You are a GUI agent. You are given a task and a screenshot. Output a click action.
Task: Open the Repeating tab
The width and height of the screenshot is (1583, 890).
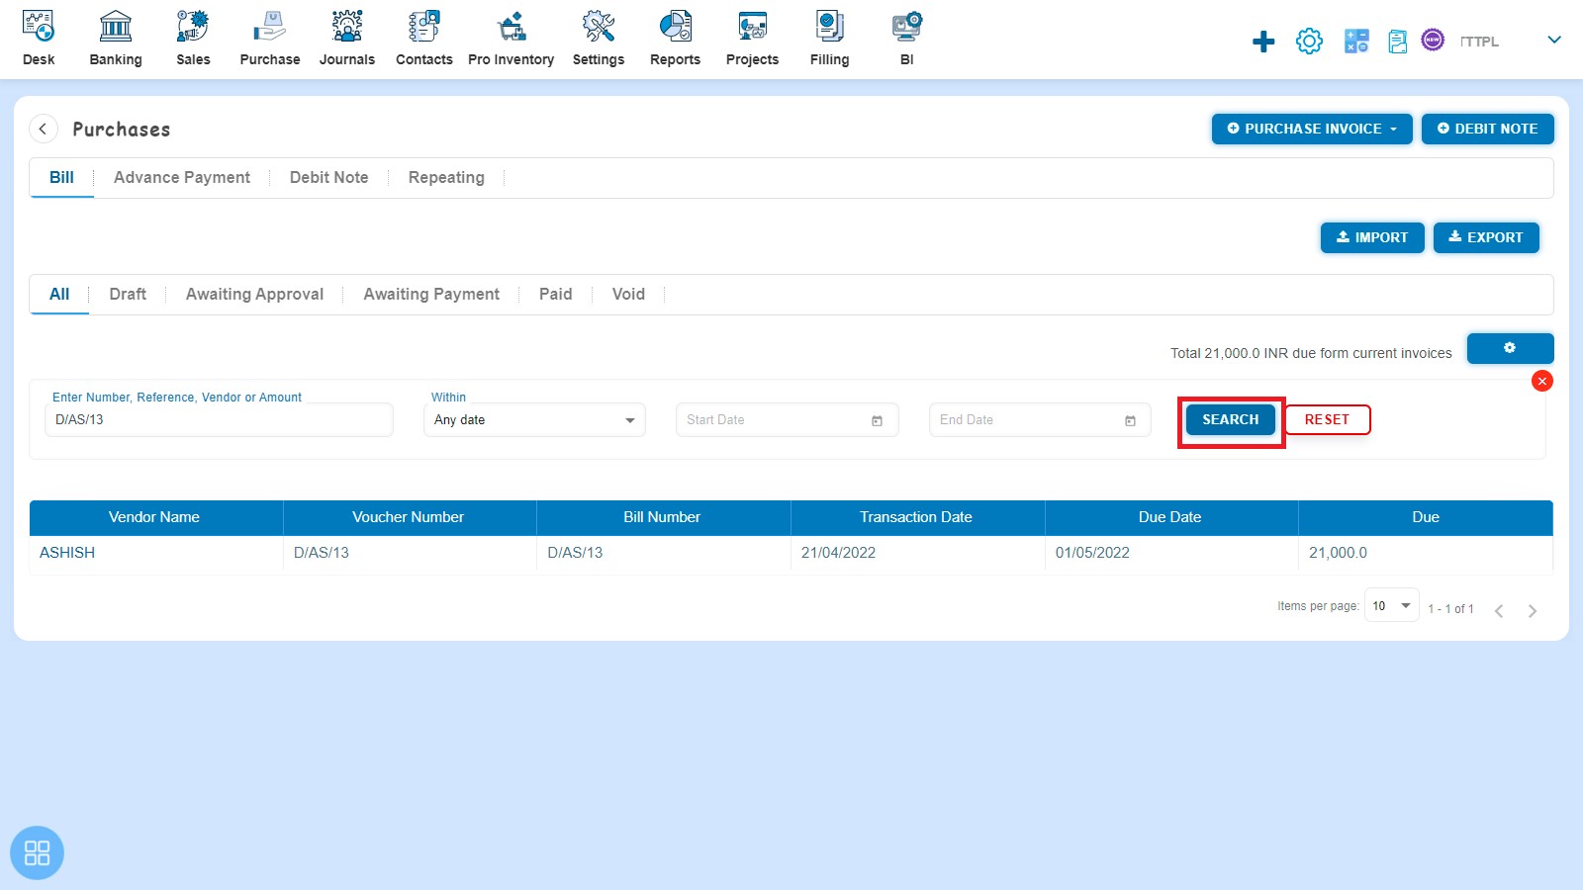pyautogui.click(x=446, y=178)
